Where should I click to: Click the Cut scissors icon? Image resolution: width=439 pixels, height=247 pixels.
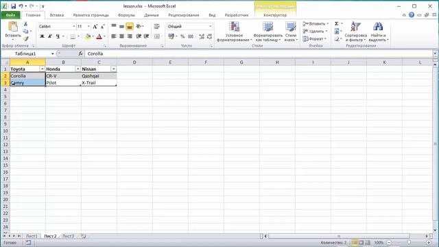[x=25, y=24]
